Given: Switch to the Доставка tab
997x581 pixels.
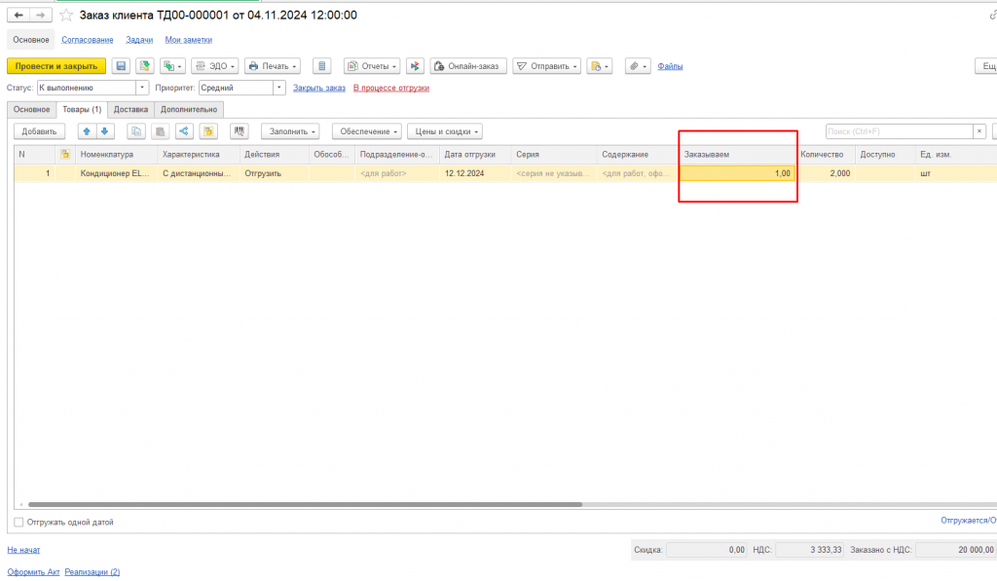Looking at the screenshot, I should tap(131, 109).
